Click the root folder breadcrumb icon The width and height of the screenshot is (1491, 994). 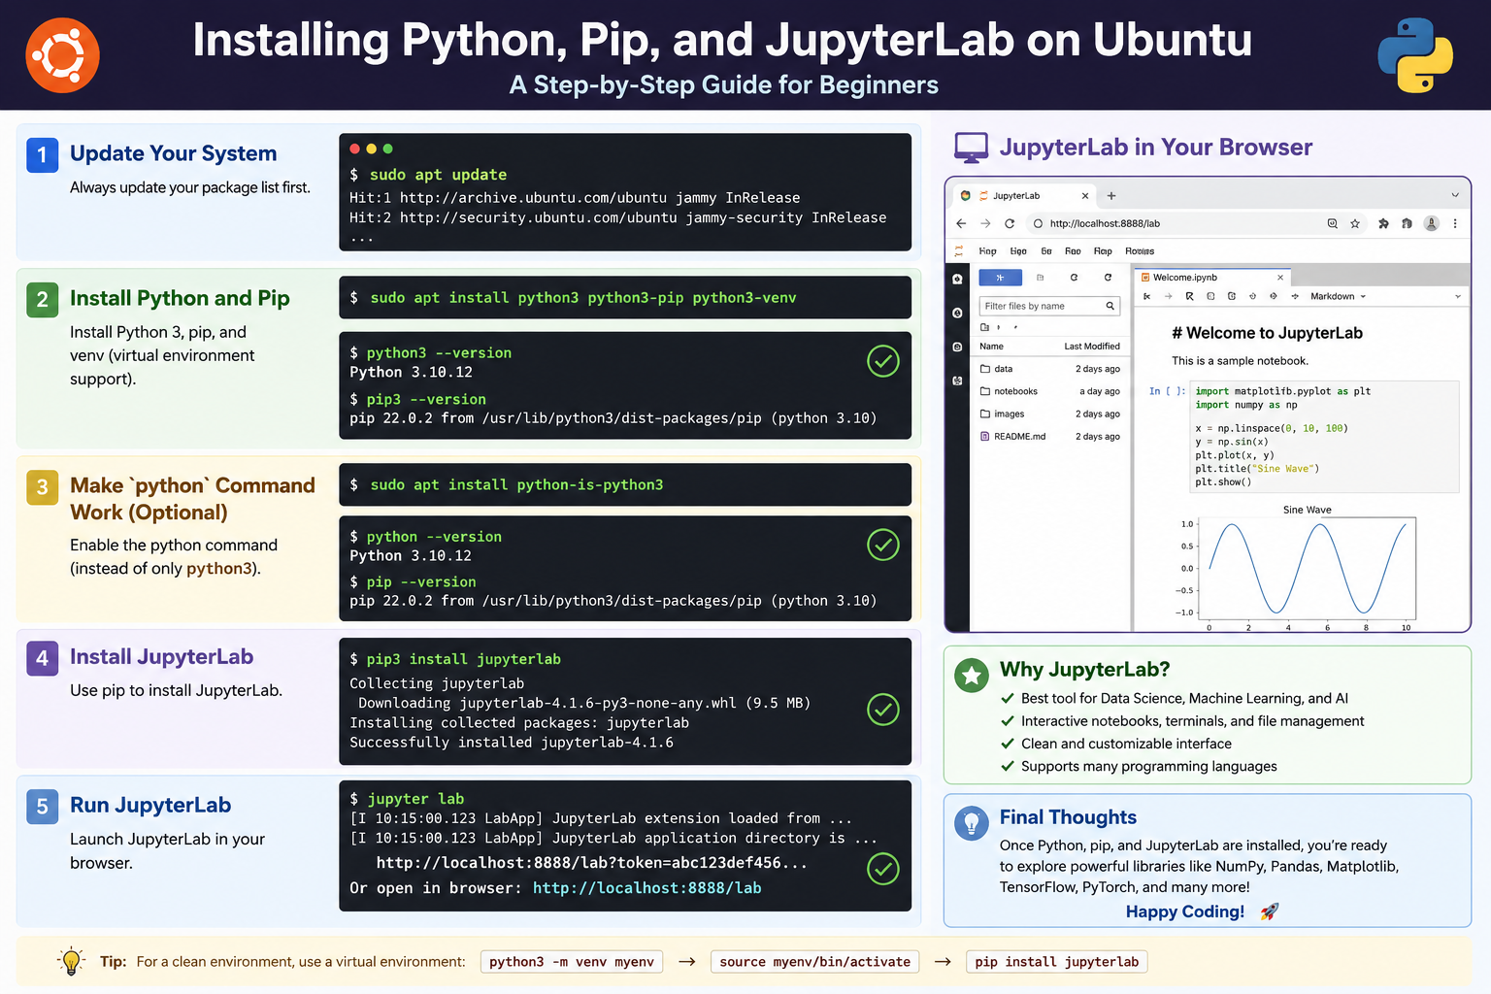pos(985,327)
